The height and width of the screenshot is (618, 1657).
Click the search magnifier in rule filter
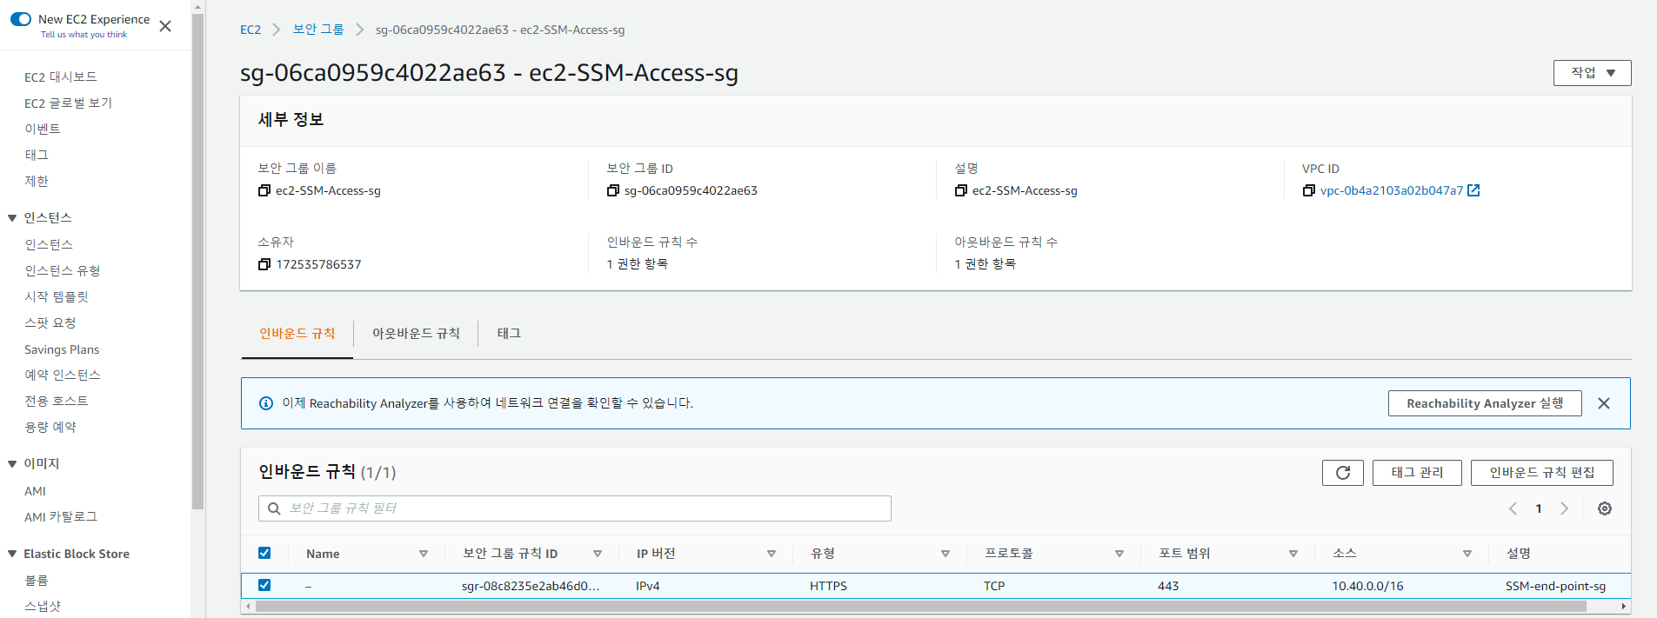274,508
